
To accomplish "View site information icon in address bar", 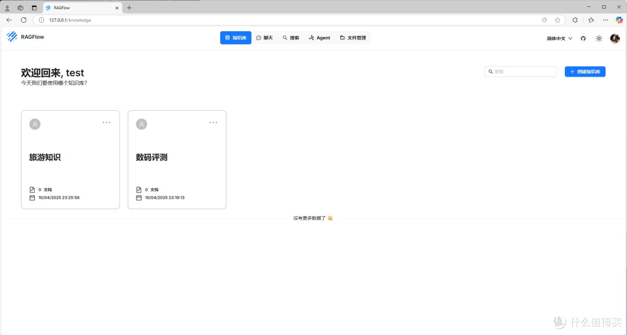I will click(41, 20).
